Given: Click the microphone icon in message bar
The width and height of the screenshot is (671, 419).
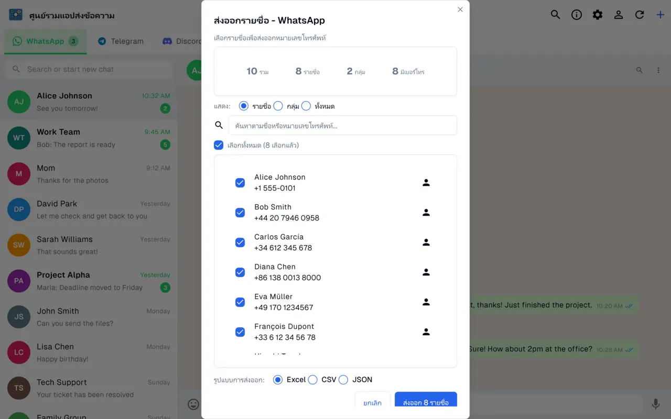Looking at the screenshot, I should point(656,404).
